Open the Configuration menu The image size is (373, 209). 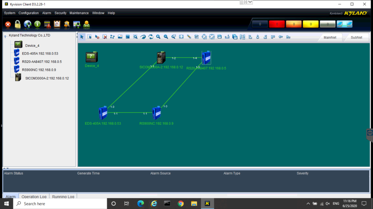(x=28, y=13)
